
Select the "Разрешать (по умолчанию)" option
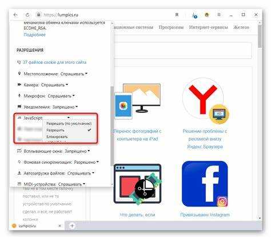(69, 124)
